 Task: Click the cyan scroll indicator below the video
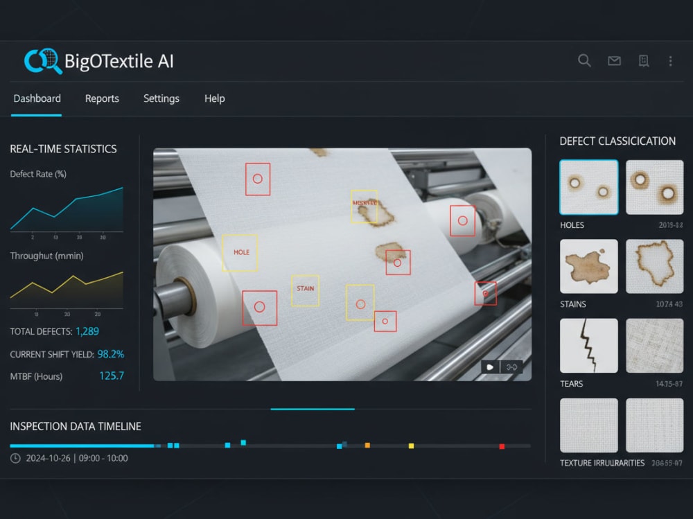click(x=313, y=409)
